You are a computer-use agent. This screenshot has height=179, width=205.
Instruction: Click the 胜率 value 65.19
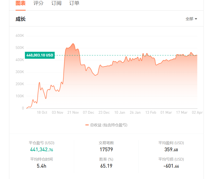coord(106,166)
